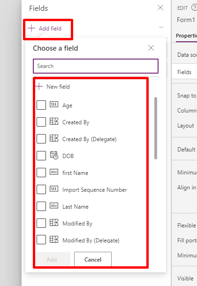Click the Form1 name in properties pane
The image size is (197, 286).
[186, 20]
